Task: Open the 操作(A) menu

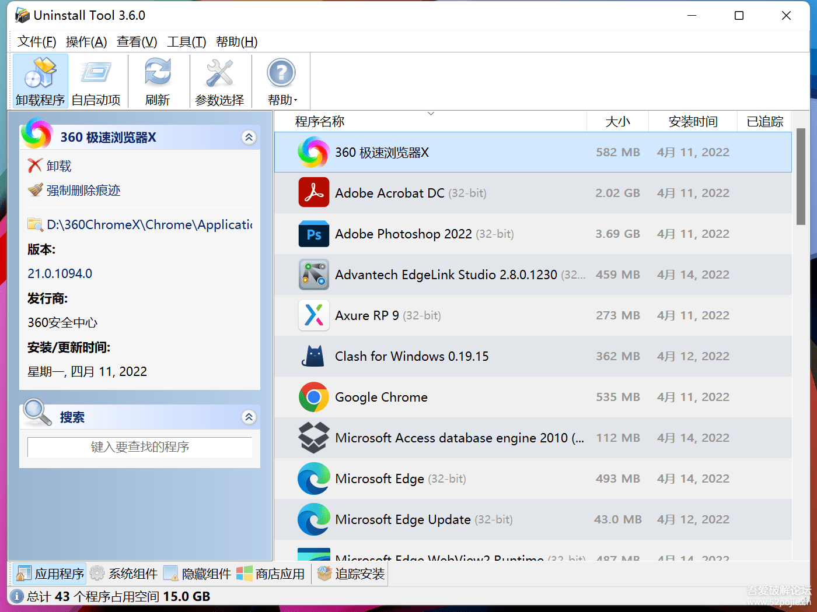Action: (86, 41)
